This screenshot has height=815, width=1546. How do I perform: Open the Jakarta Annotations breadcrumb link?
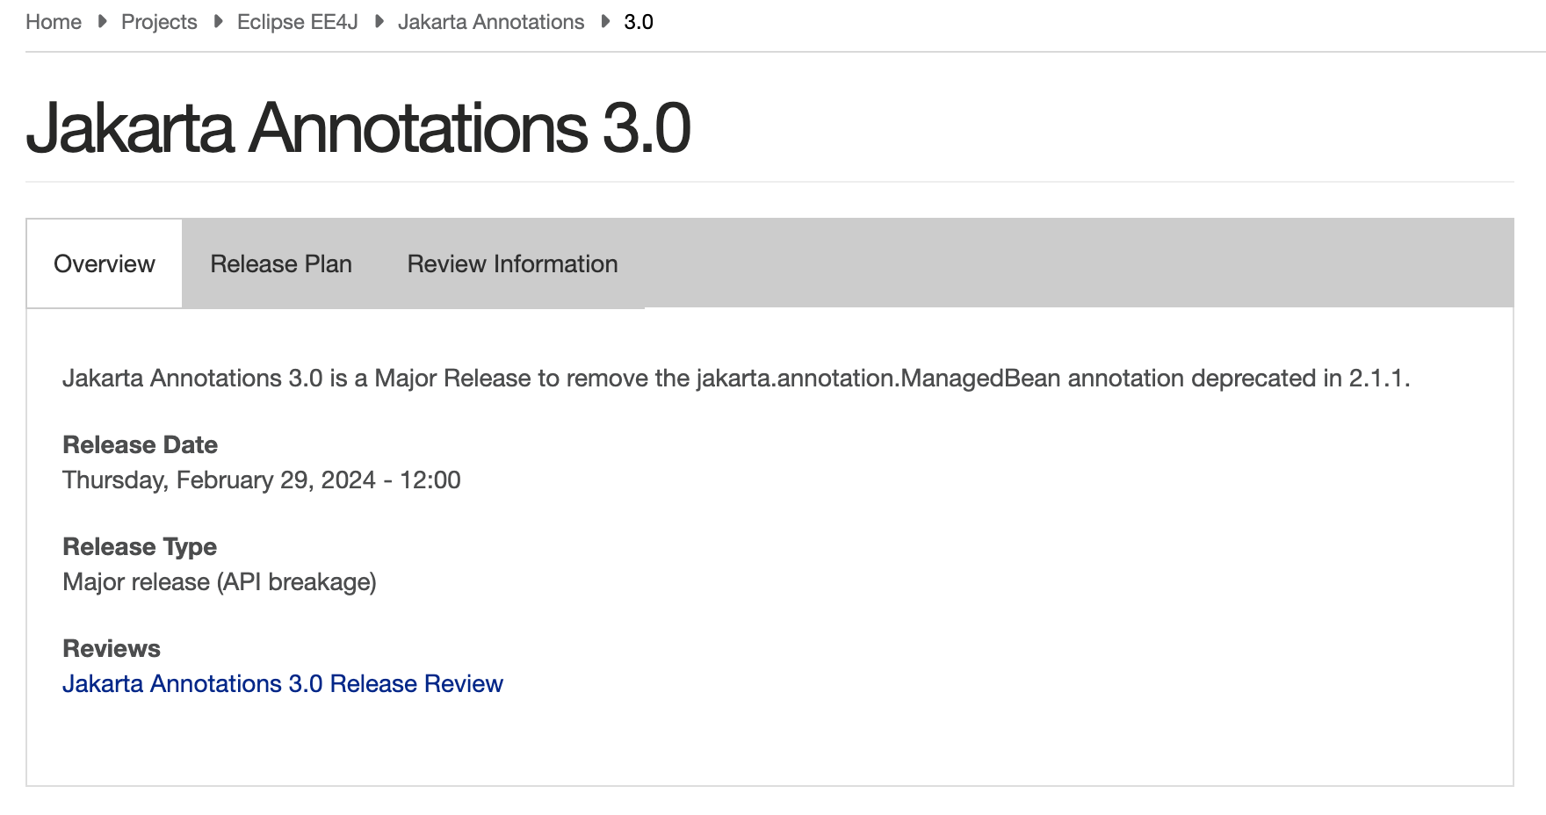point(491,21)
